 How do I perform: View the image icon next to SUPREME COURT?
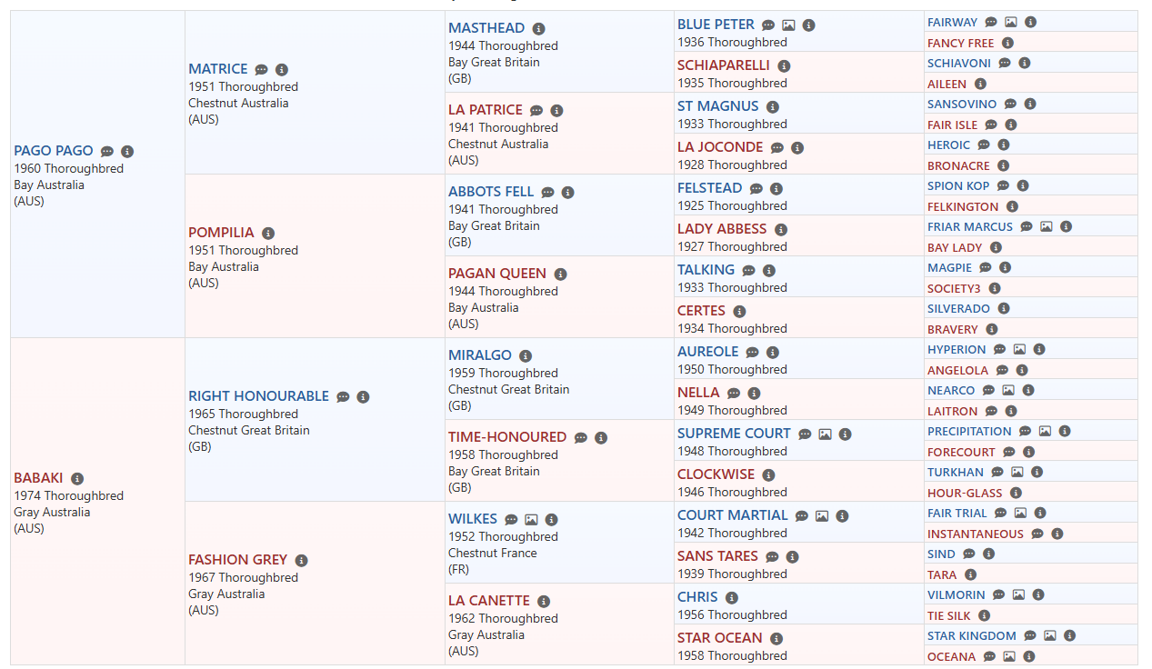(x=825, y=434)
